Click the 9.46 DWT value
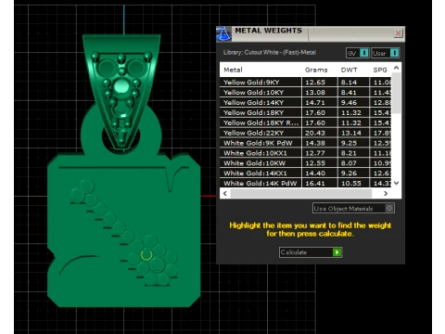Viewport: 445px width, 334px height. pyautogui.click(x=349, y=103)
